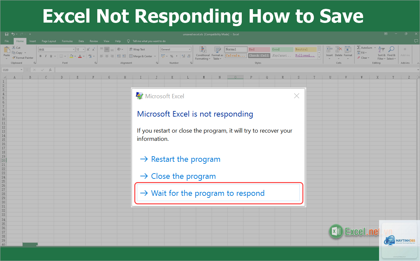Select Restart the program option

pos(180,159)
